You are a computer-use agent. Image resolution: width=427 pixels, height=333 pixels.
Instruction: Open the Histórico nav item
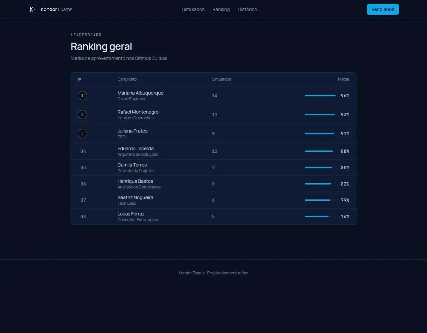click(247, 9)
